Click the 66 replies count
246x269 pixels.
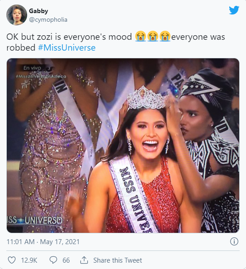pyautogui.click(x=66, y=260)
